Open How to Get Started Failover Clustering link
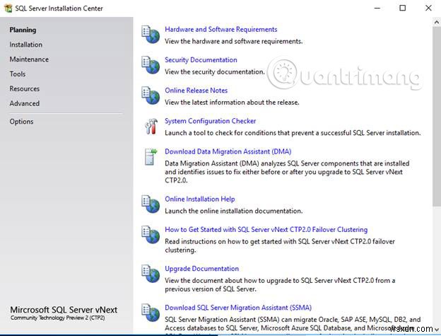This screenshot has height=336, width=441. click(266, 230)
